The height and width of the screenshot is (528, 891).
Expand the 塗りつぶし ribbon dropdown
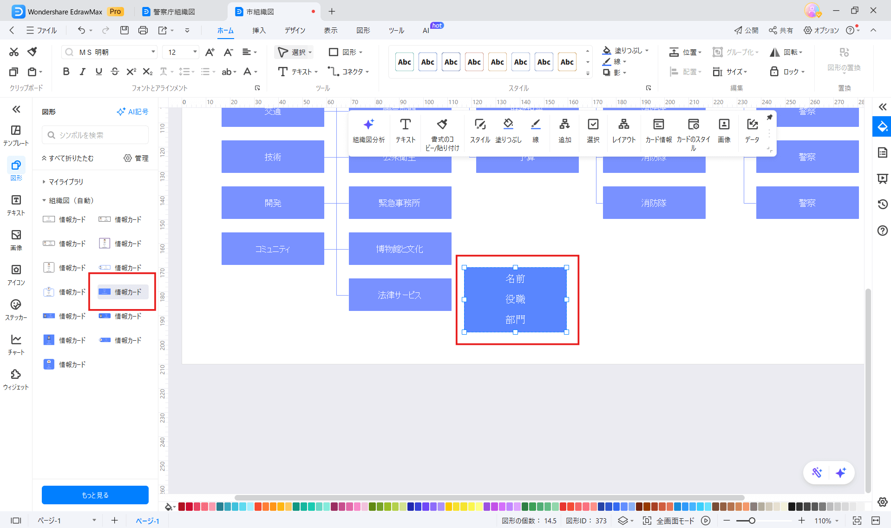647,50
